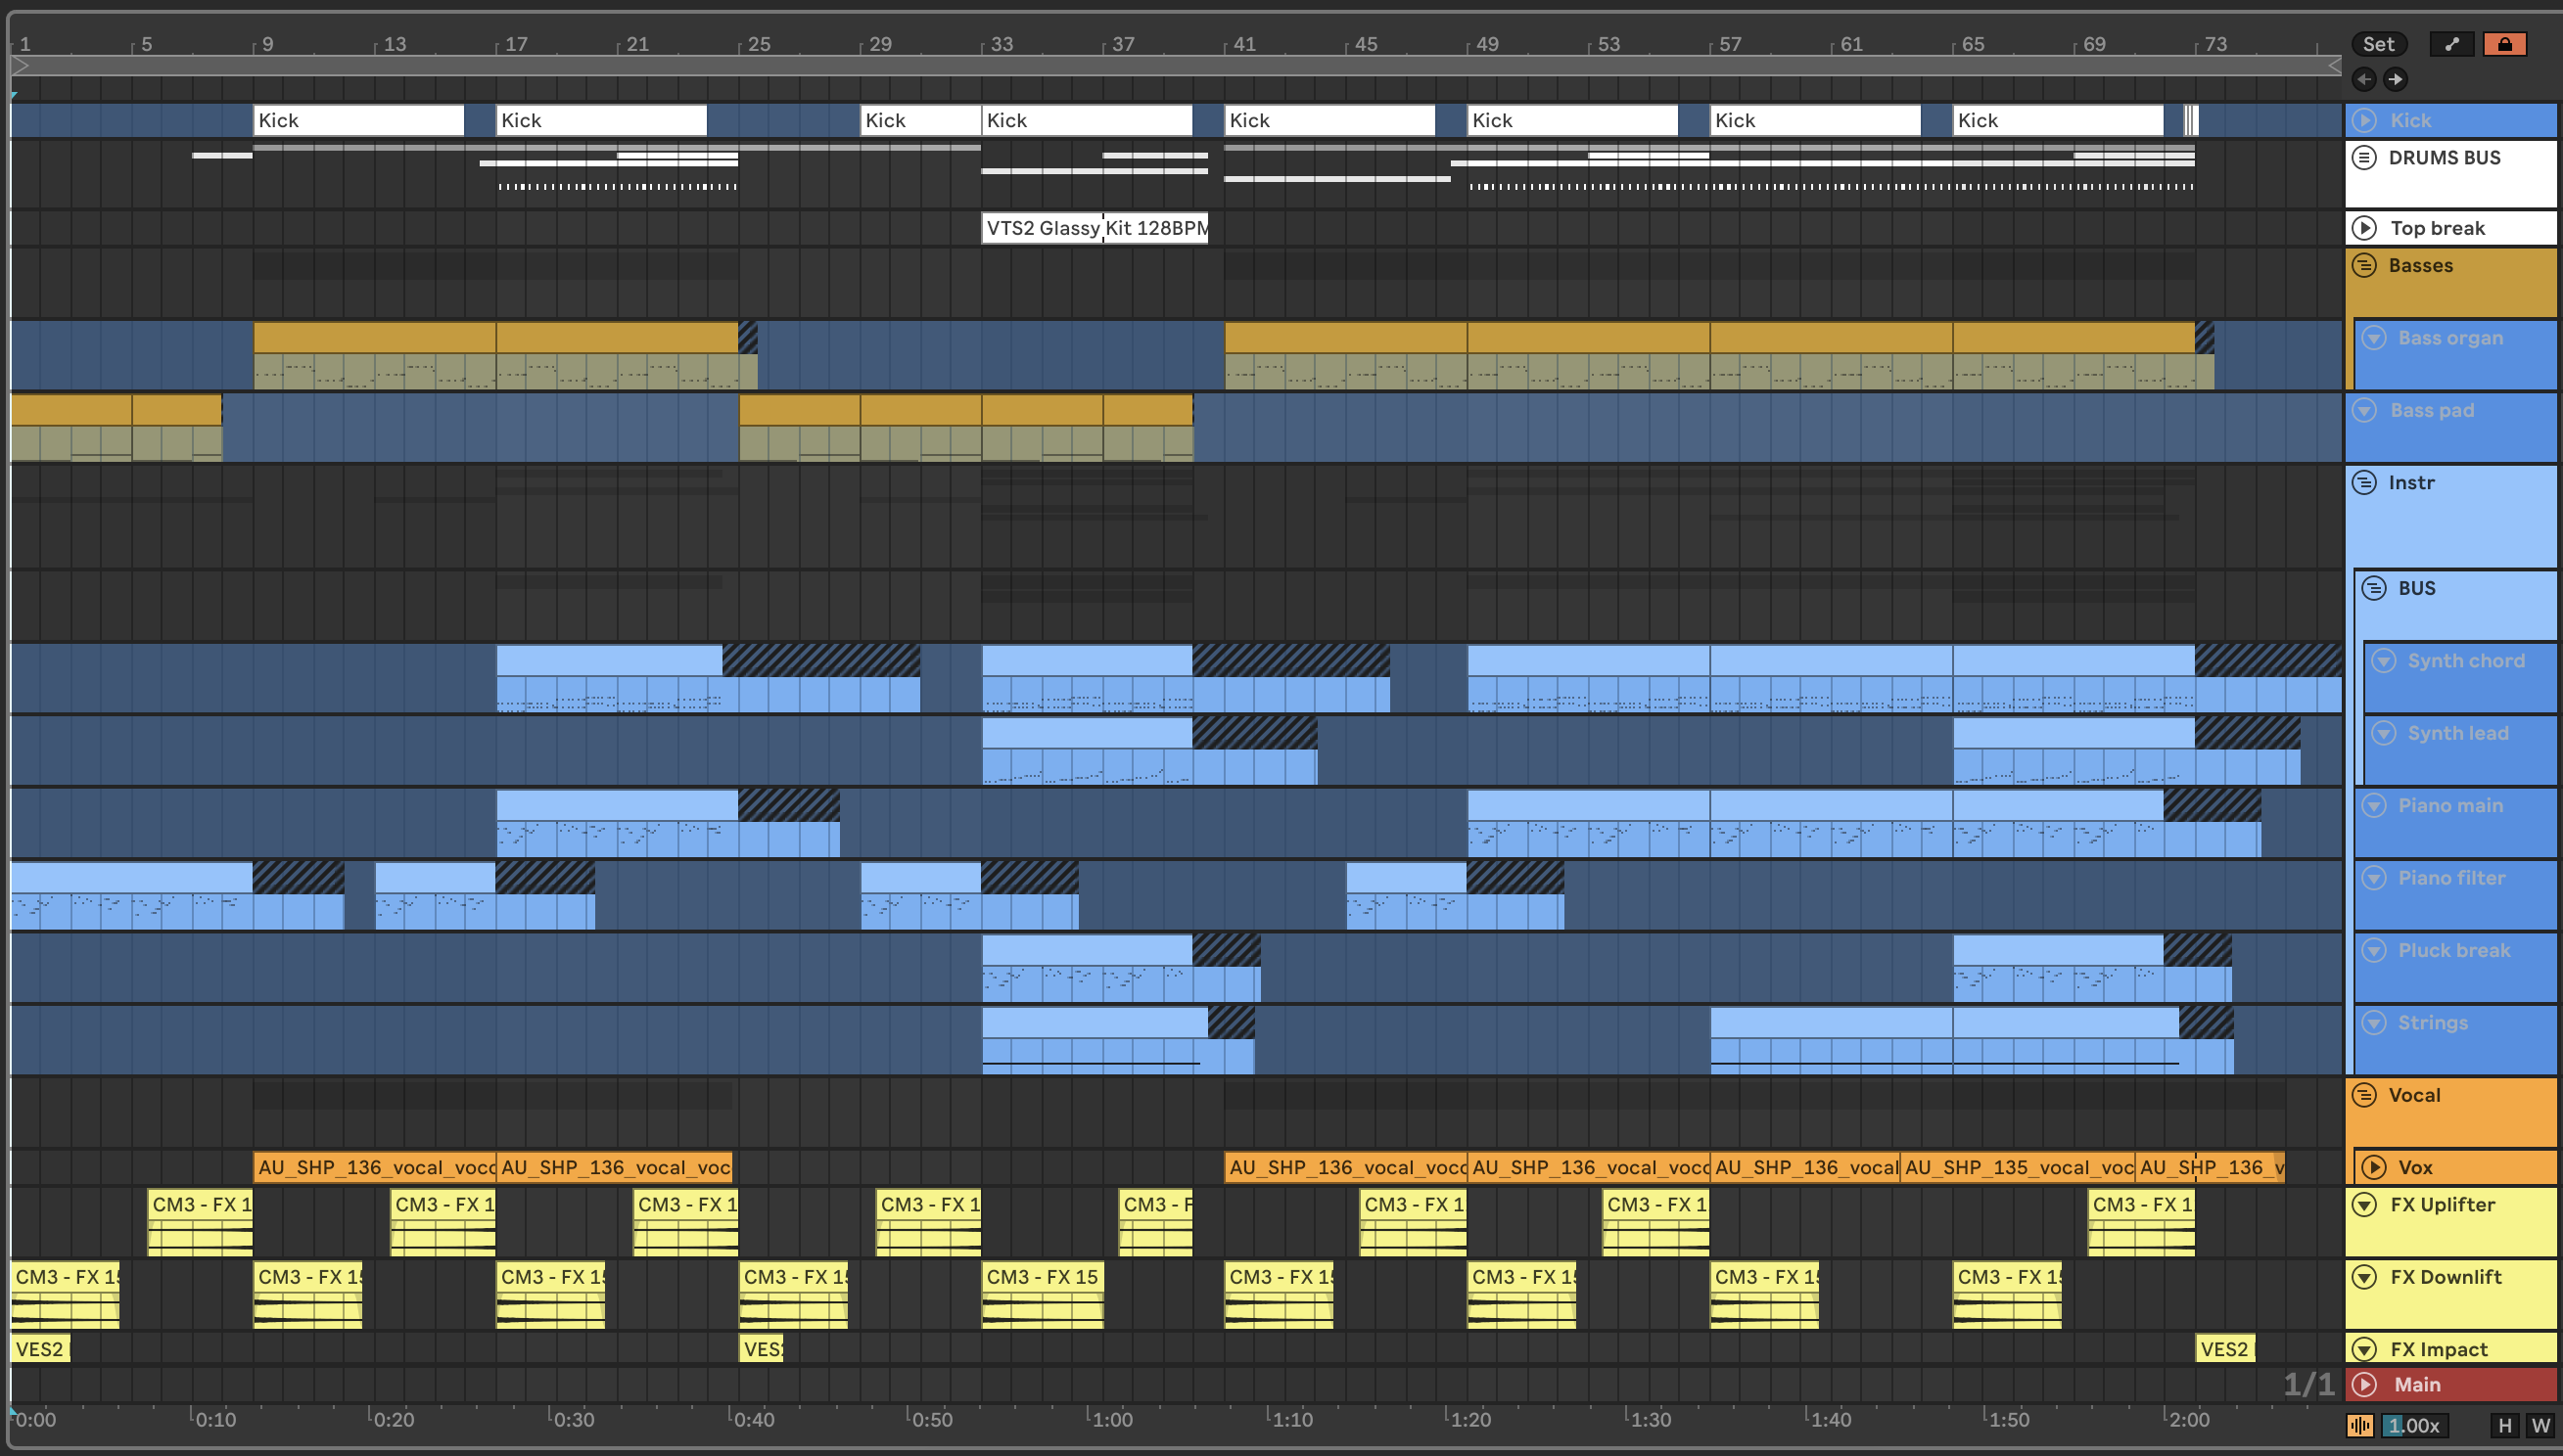The width and height of the screenshot is (2563, 1456).
Task: Select CM3 - FX 15 clip at bar 33
Action: click(1043, 1295)
